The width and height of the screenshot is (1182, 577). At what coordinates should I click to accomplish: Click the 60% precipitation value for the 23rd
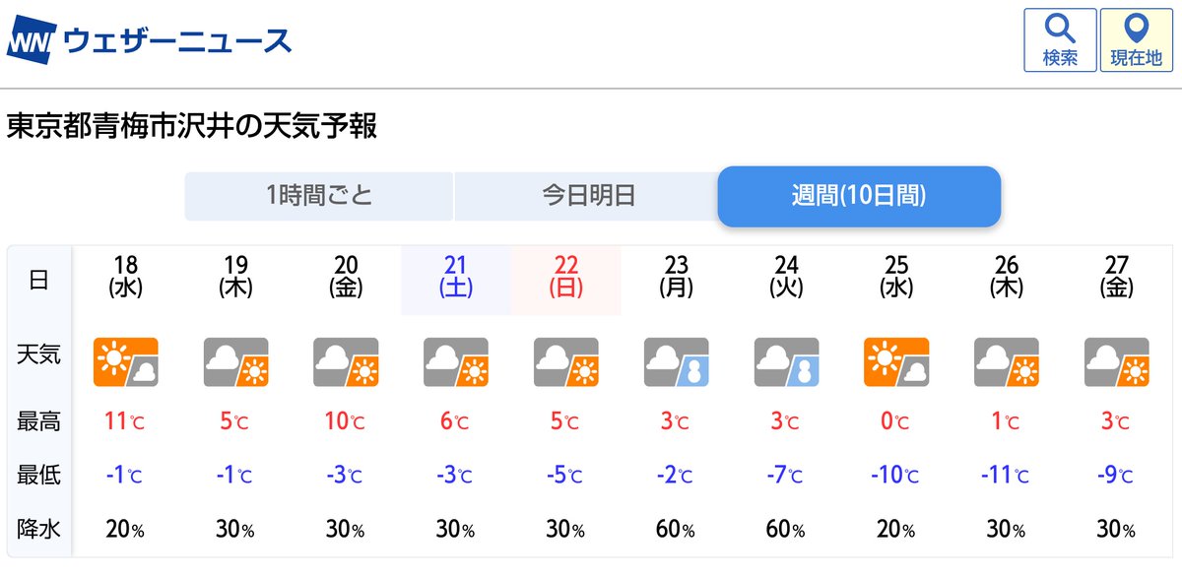click(x=677, y=529)
